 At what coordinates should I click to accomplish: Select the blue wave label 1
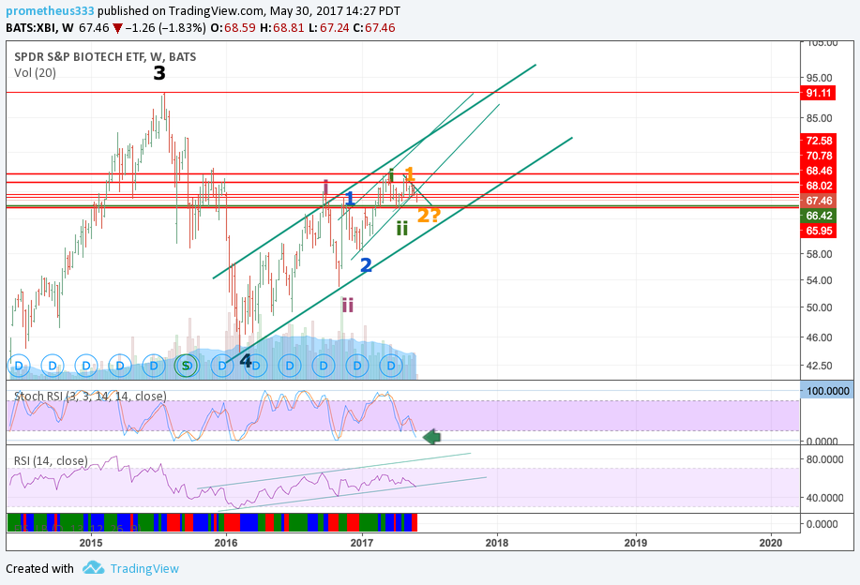click(x=350, y=199)
